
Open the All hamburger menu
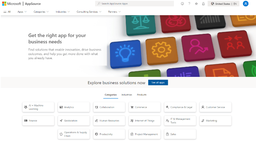point(7,12)
